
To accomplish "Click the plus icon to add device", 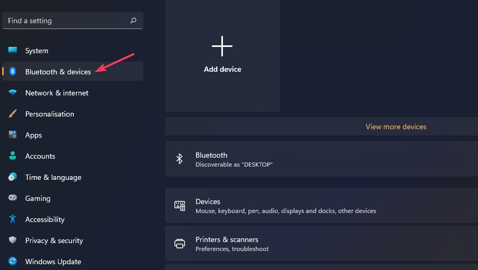I will tap(222, 46).
